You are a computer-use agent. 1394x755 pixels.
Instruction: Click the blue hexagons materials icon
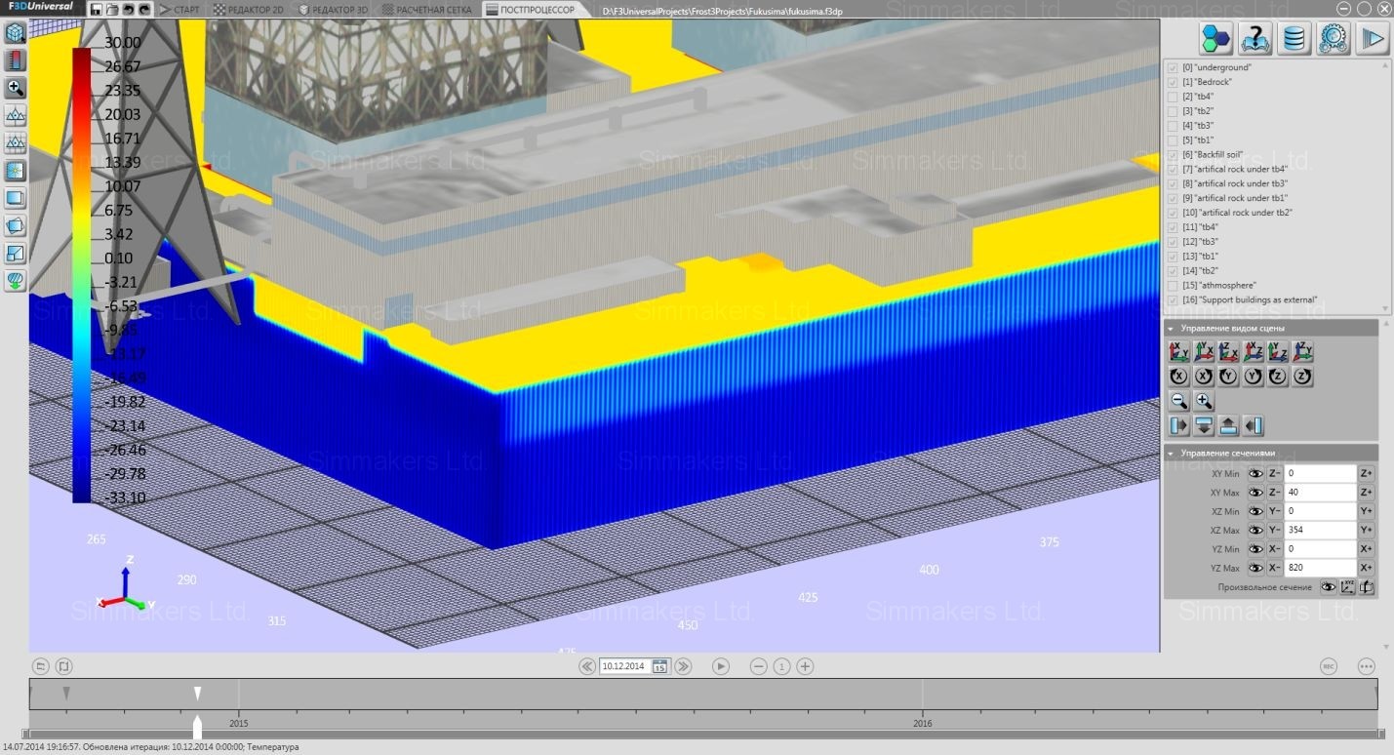click(x=1215, y=38)
